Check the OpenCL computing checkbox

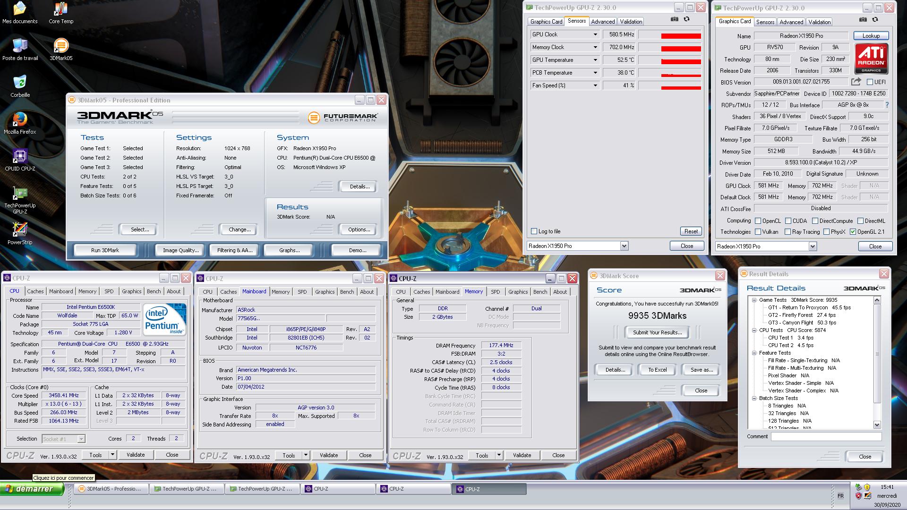pos(758,221)
